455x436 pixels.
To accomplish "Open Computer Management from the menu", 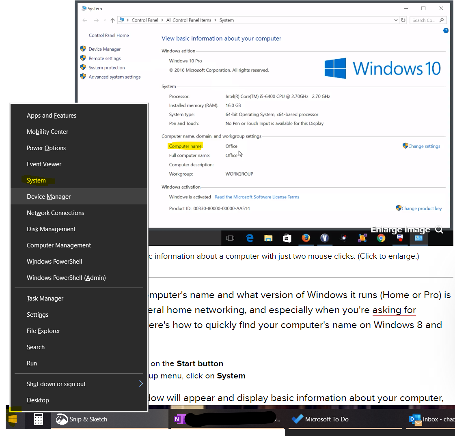I will (79, 245).
